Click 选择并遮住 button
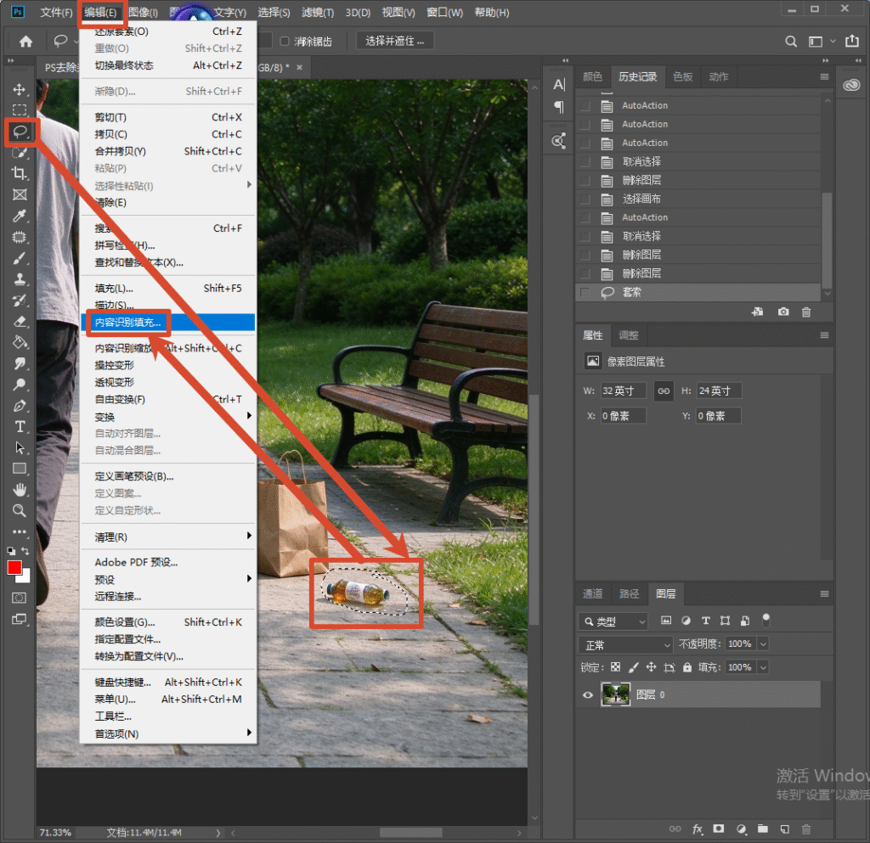Screen dimensions: 870x843 tap(394, 41)
